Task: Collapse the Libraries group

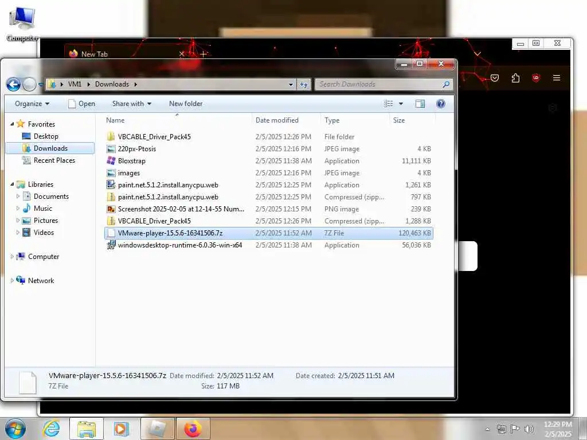Action: pyautogui.click(x=12, y=184)
